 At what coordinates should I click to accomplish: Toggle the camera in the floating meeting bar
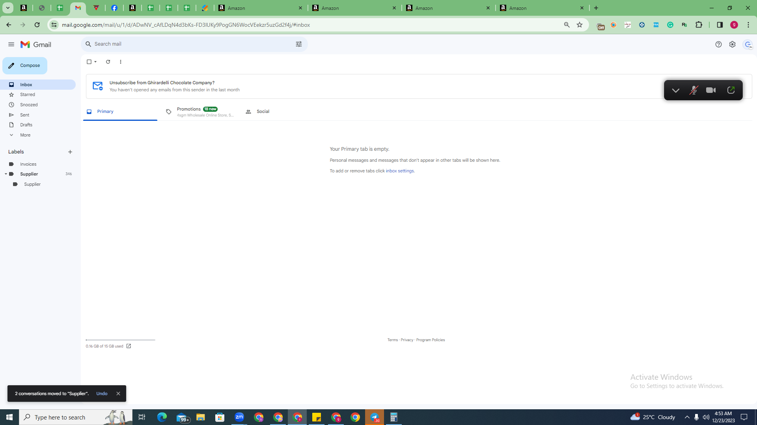coord(711,90)
